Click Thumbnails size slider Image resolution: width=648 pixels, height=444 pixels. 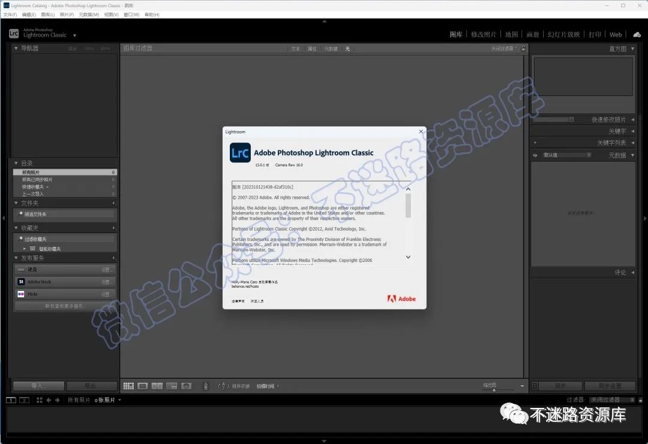click(499, 390)
